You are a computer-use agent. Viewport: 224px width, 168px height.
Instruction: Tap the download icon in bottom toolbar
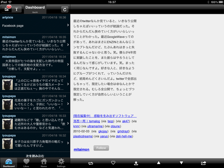136,163
